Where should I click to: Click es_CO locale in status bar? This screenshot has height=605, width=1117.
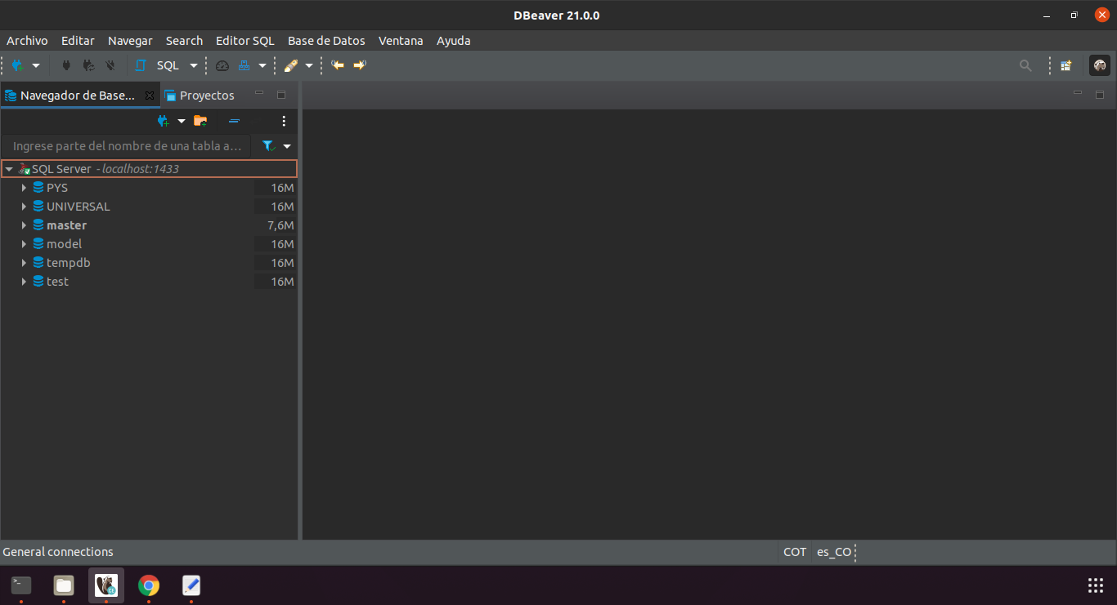[x=833, y=552]
